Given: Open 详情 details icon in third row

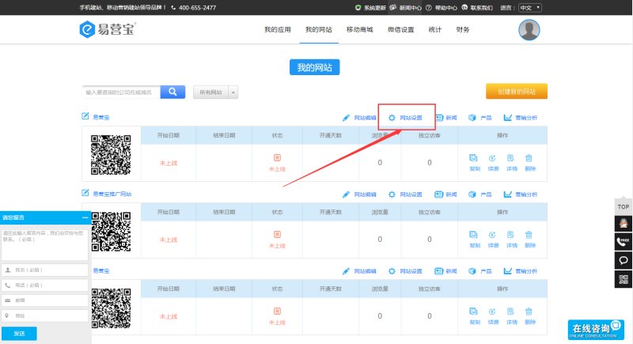Looking at the screenshot, I should tap(510, 312).
